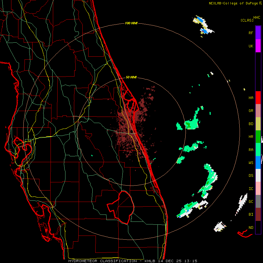This screenshot has height=263, width=263.
Task: Click the DS legend label
Action: tap(251, 176)
